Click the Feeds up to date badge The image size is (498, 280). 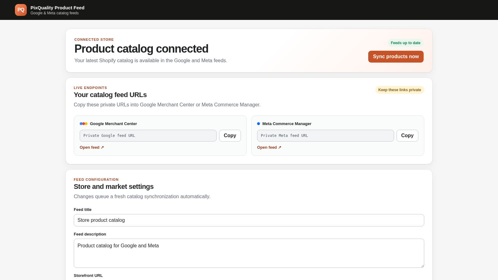coord(406,43)
